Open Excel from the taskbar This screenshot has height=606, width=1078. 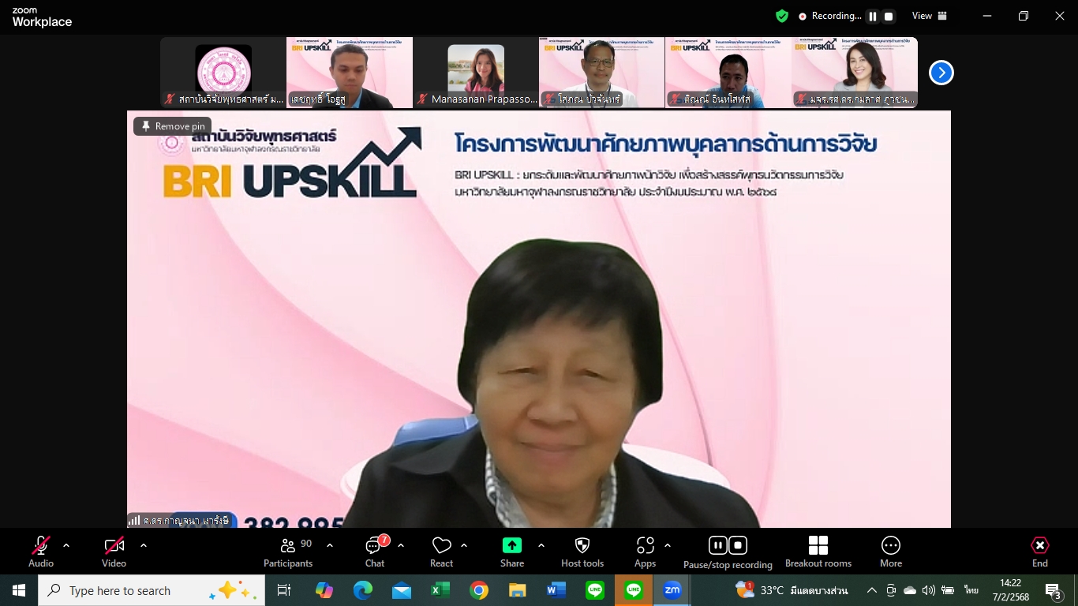(x=440, y=590)
